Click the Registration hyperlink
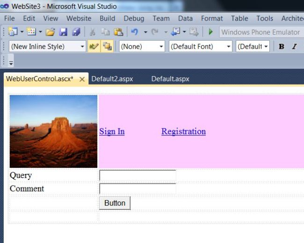 click(x=183, y=131)
